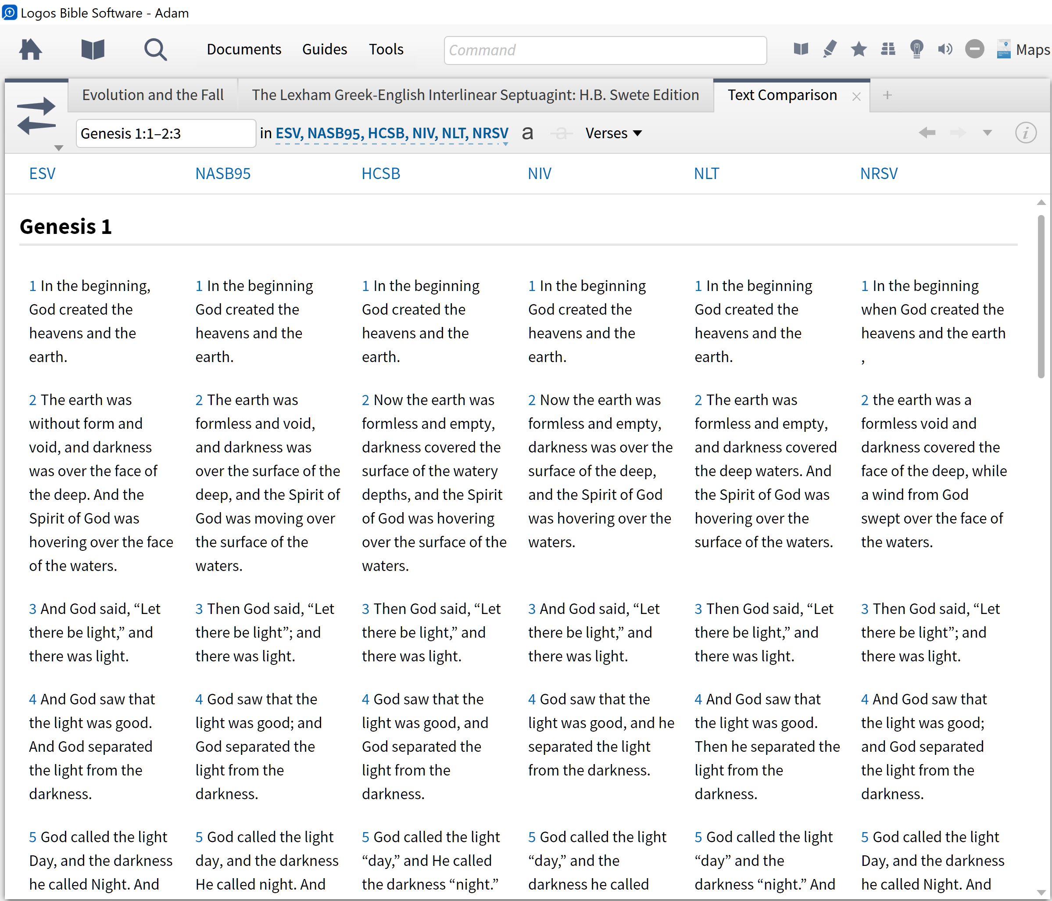Screen dimensions: 1052x901
Task: Click 'surface of the watery' in HCSB
Action: [429, 471]
